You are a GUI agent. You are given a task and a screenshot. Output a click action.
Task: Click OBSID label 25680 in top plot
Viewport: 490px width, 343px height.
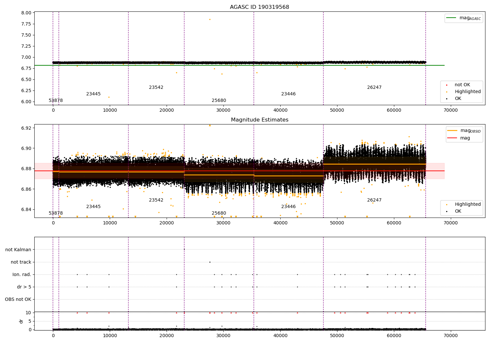pyautogui.click(x=219, y=101)
